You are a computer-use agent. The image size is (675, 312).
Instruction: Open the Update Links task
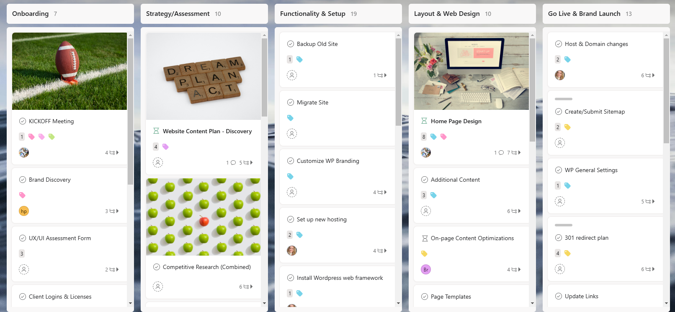click(581, 296)
